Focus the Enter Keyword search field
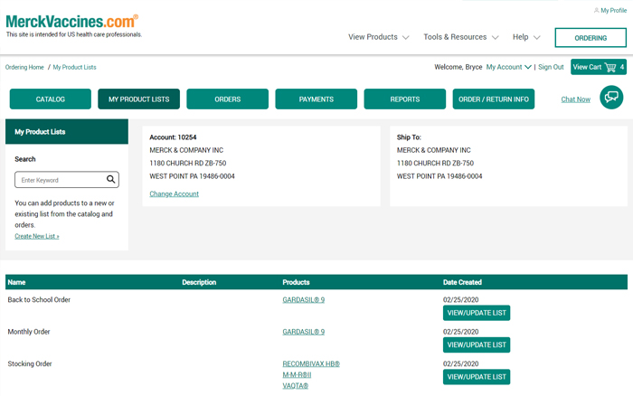The height and width of the screenshot is (396, 633). click(67, 180)
